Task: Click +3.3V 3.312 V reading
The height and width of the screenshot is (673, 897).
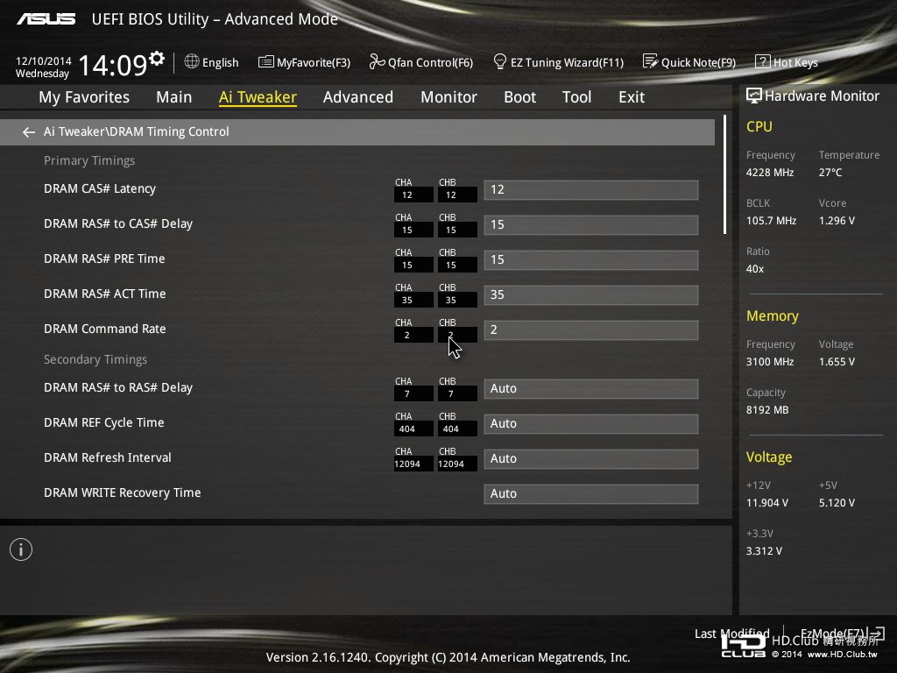Action: 764,551
